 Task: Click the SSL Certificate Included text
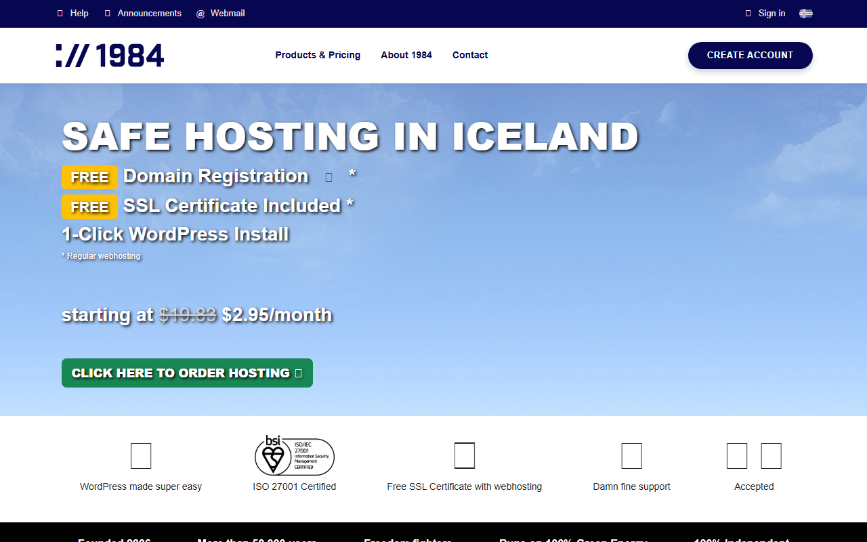point(232,206)
